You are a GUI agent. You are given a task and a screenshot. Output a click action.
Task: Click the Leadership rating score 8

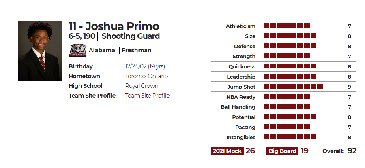350,77
